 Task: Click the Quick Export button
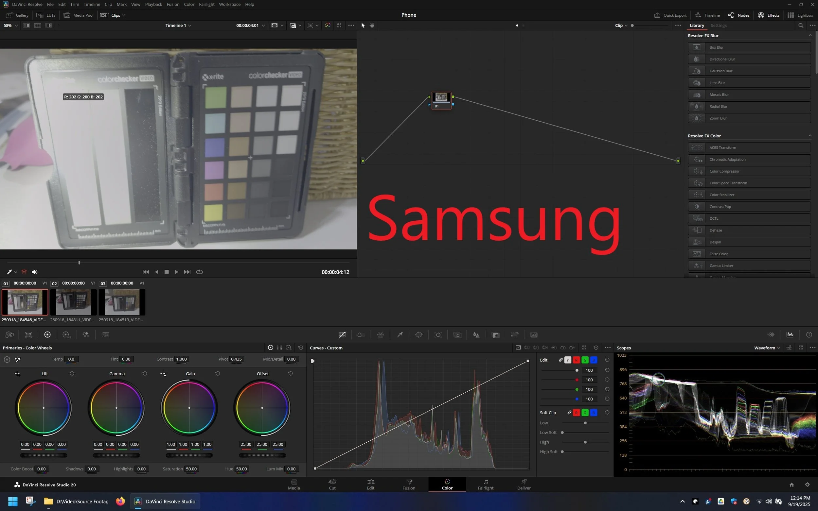coord(670,15)
